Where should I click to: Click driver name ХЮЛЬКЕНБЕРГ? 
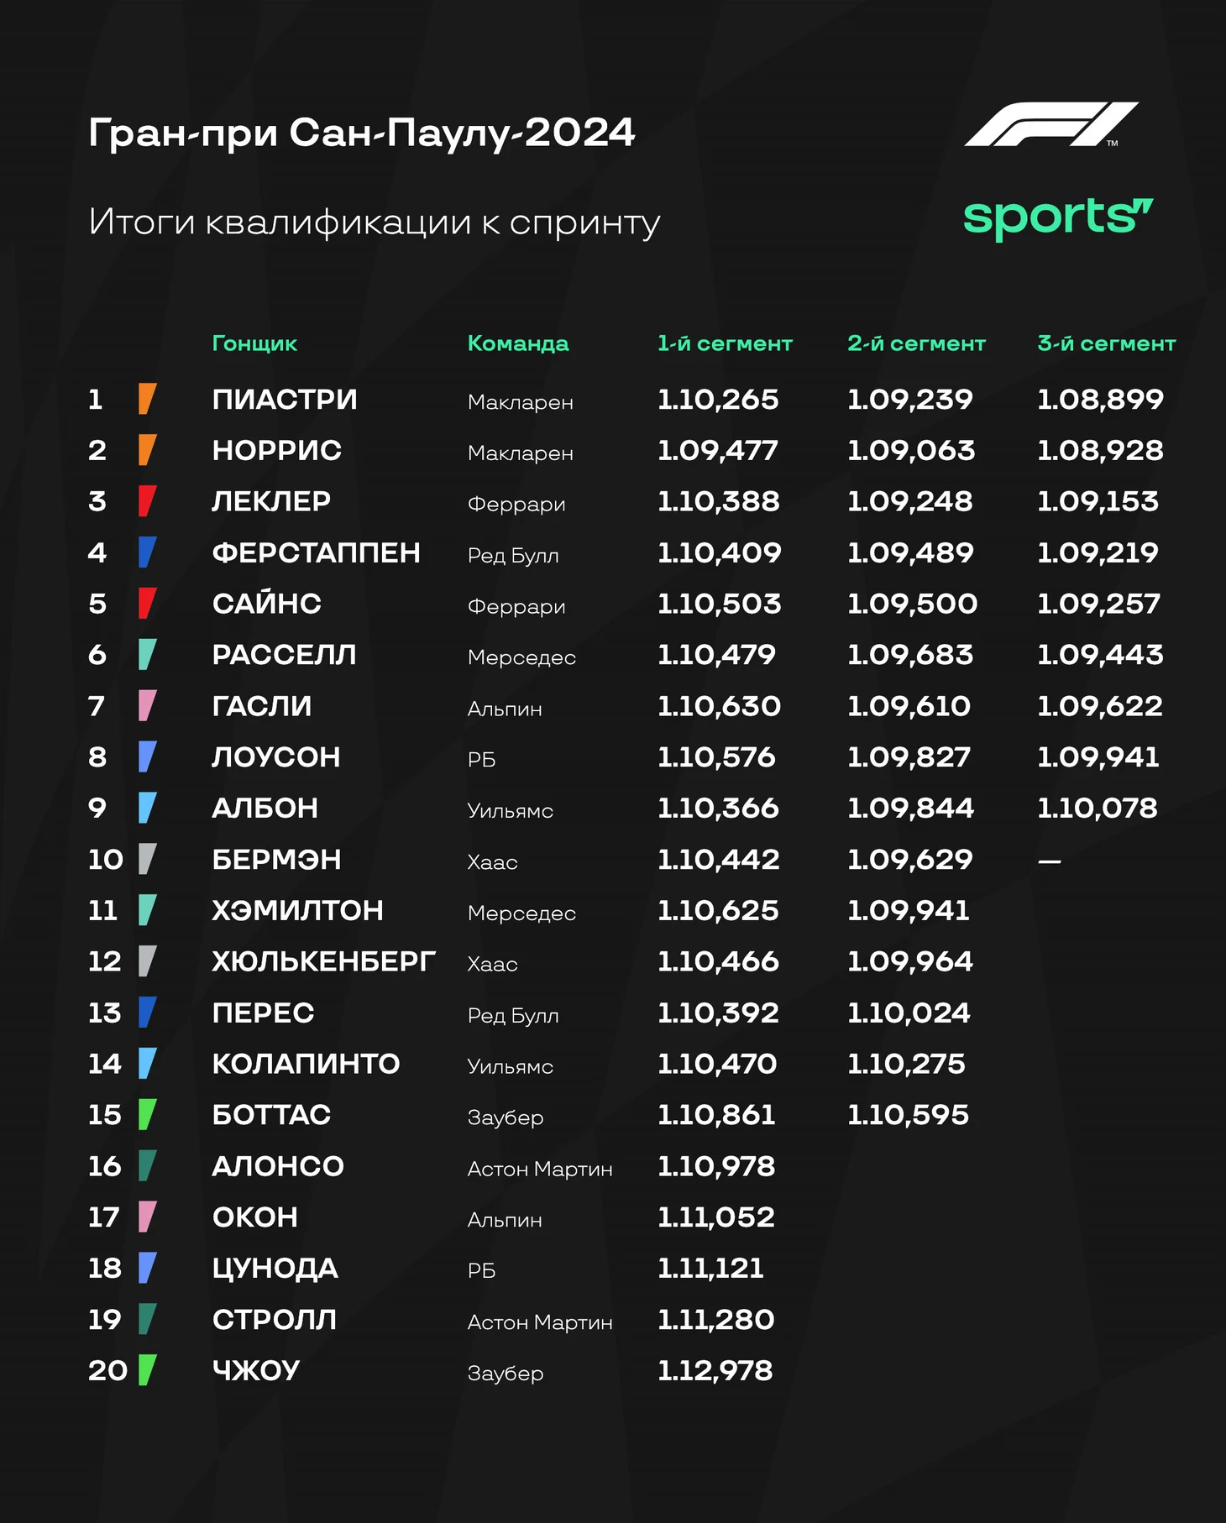[x=323, y=961]
